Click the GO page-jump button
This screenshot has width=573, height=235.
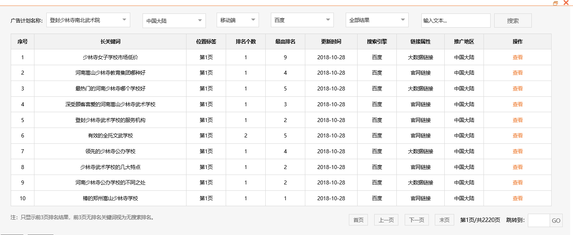click(x=556, y=220)
